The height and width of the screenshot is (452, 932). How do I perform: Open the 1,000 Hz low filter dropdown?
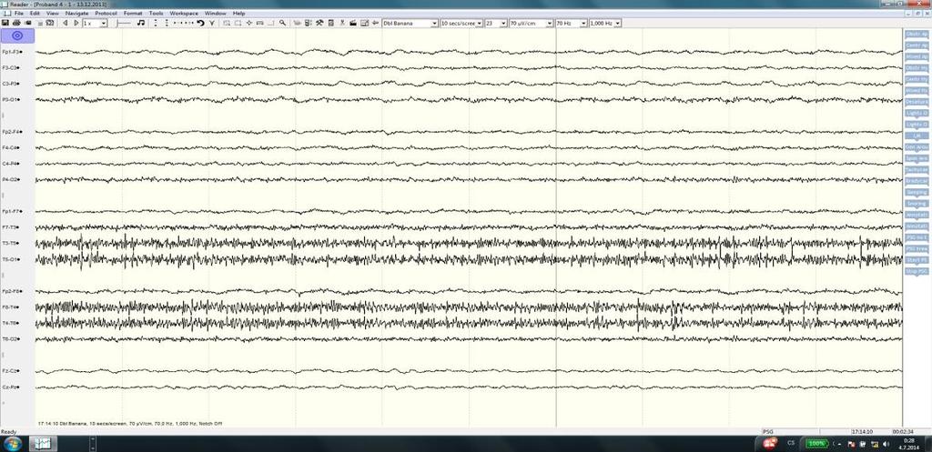pos(618,23)
